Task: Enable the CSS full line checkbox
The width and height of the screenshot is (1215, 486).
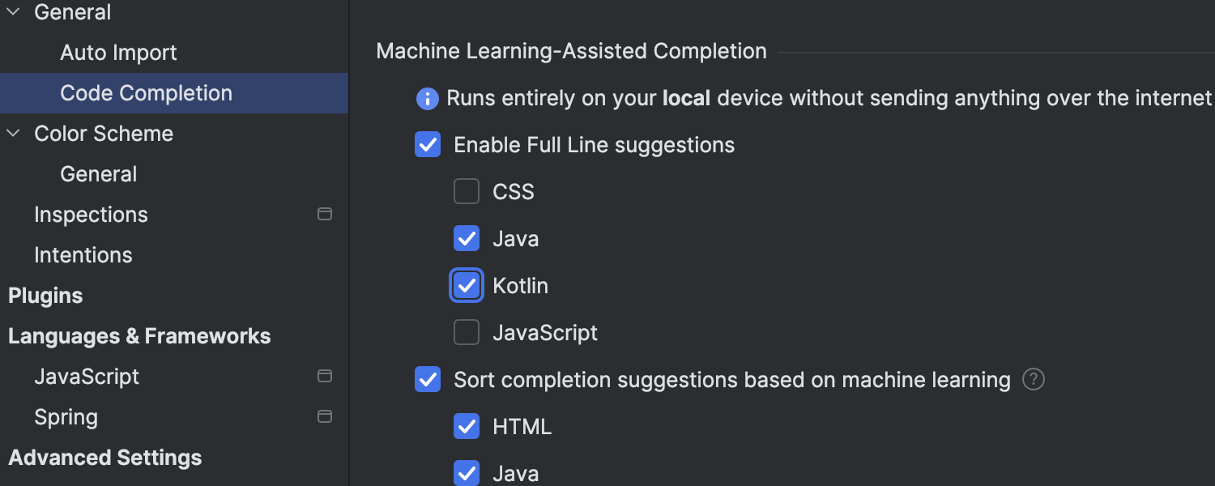Action: pyautogui.click(x=467, y=192)
